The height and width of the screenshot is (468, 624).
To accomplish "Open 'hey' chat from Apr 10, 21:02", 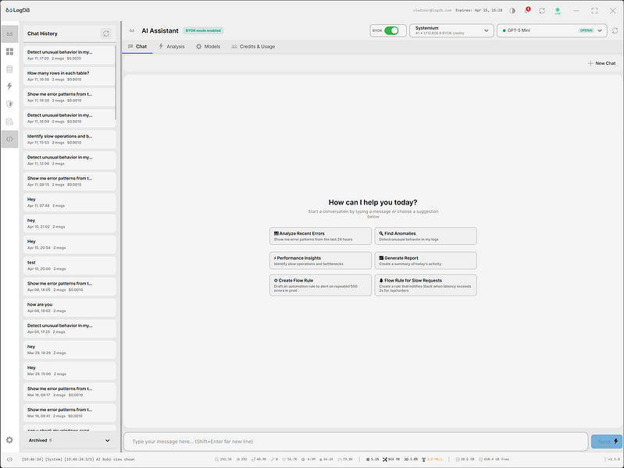I will [70, 223].
